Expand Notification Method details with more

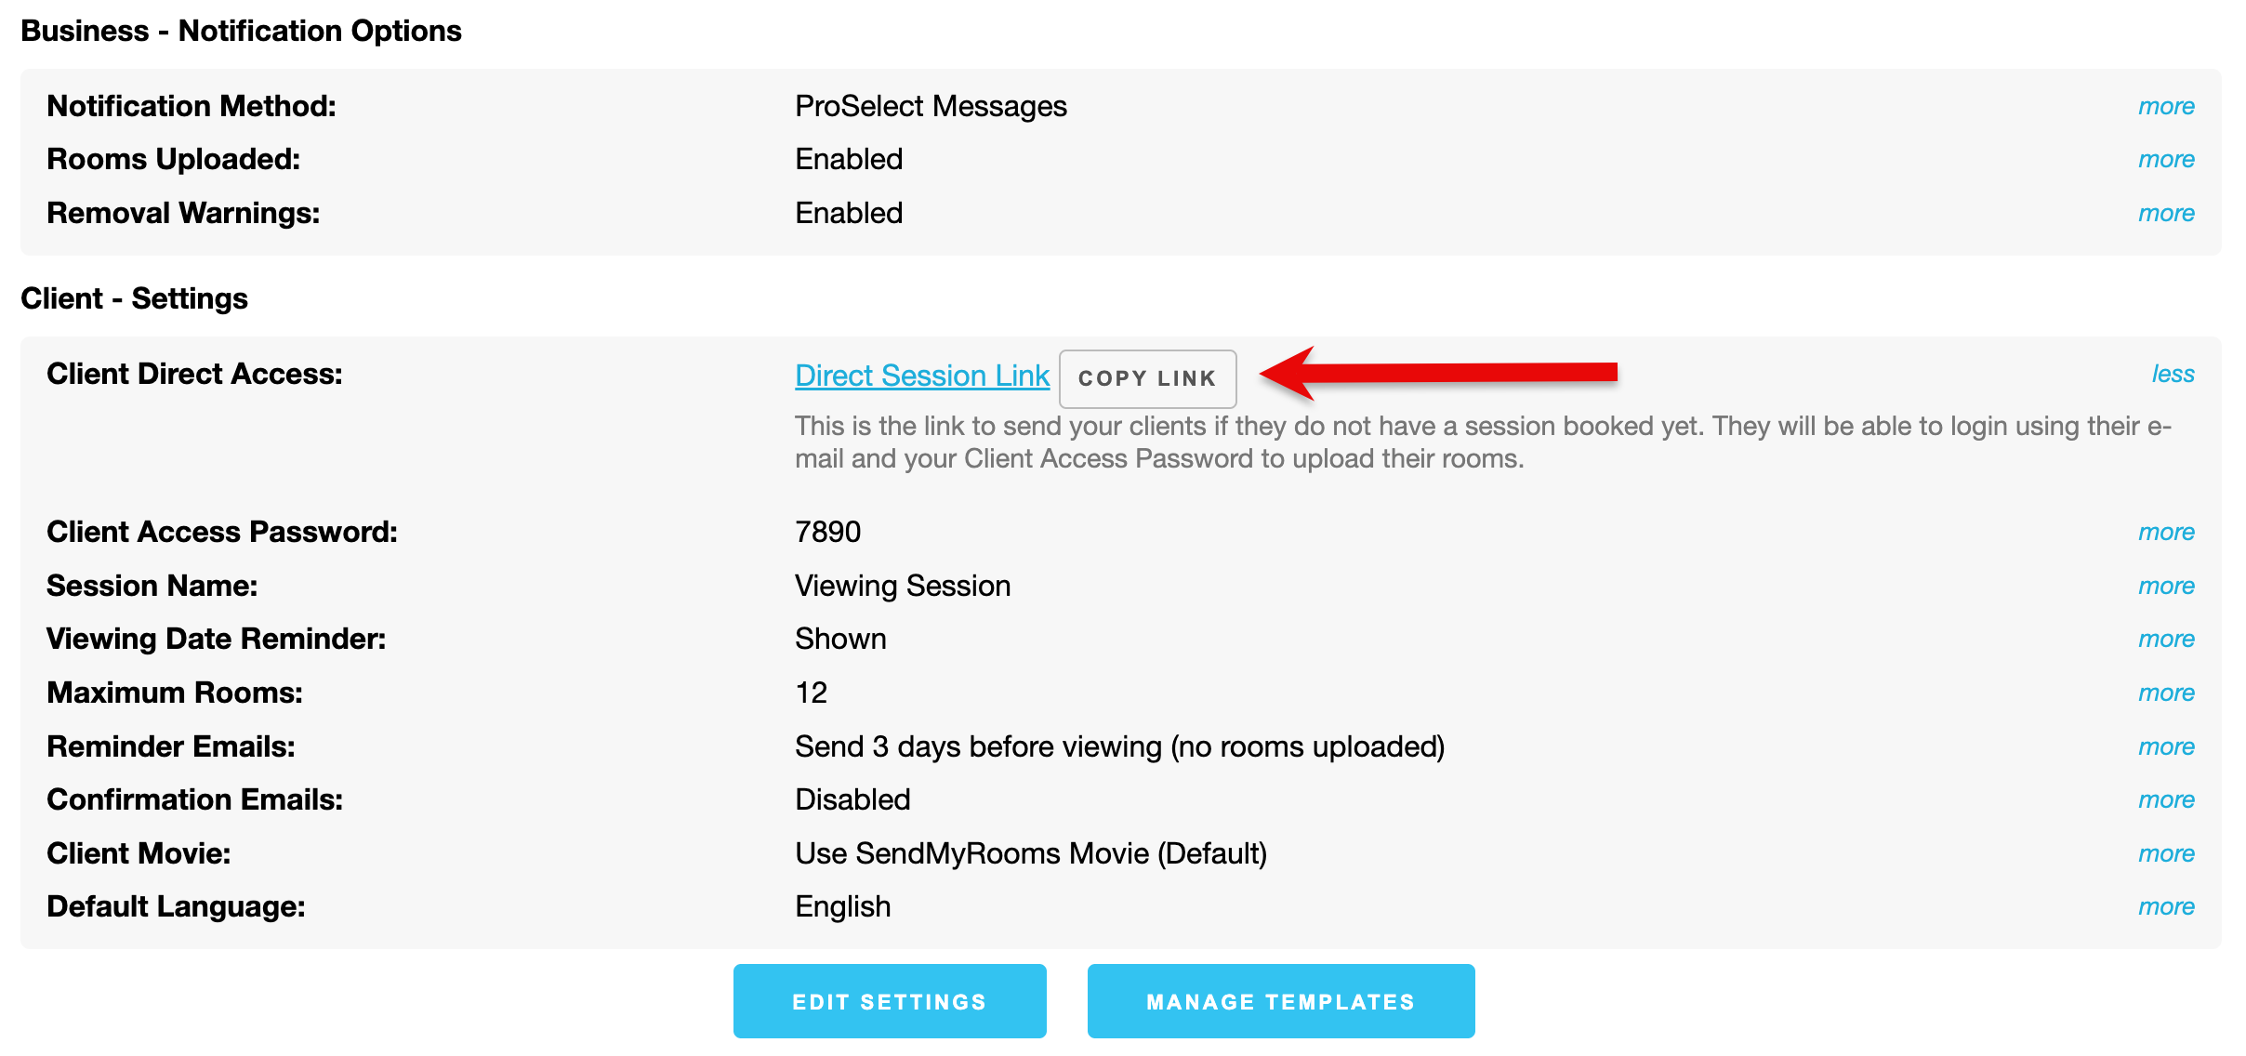(2166, 106)
